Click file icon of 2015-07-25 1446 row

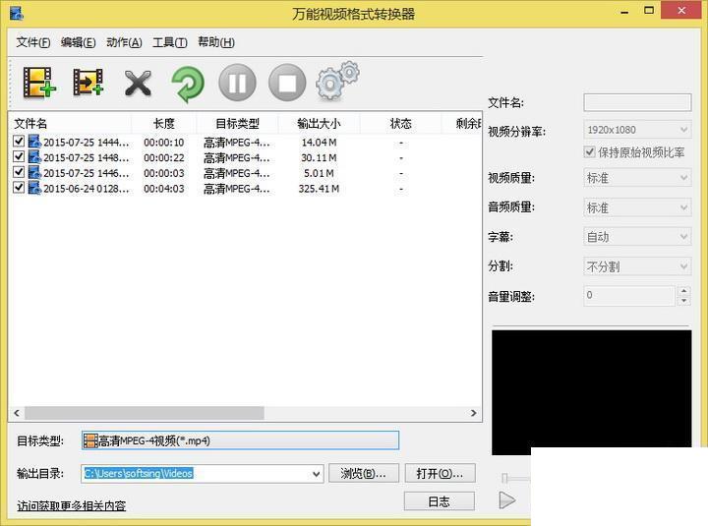pos(34,172)
